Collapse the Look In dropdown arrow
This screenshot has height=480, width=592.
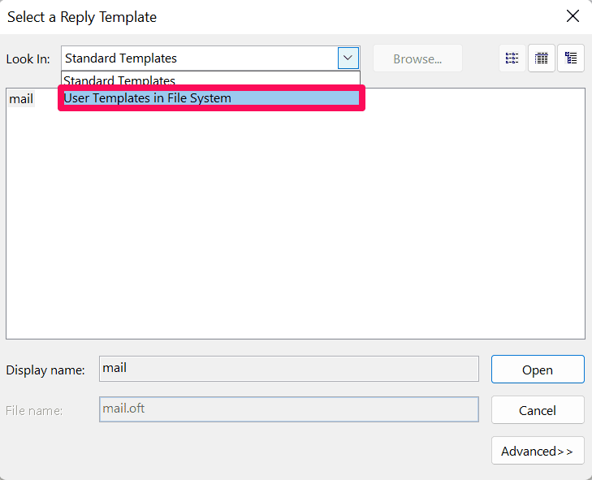[x=348, y=58]
